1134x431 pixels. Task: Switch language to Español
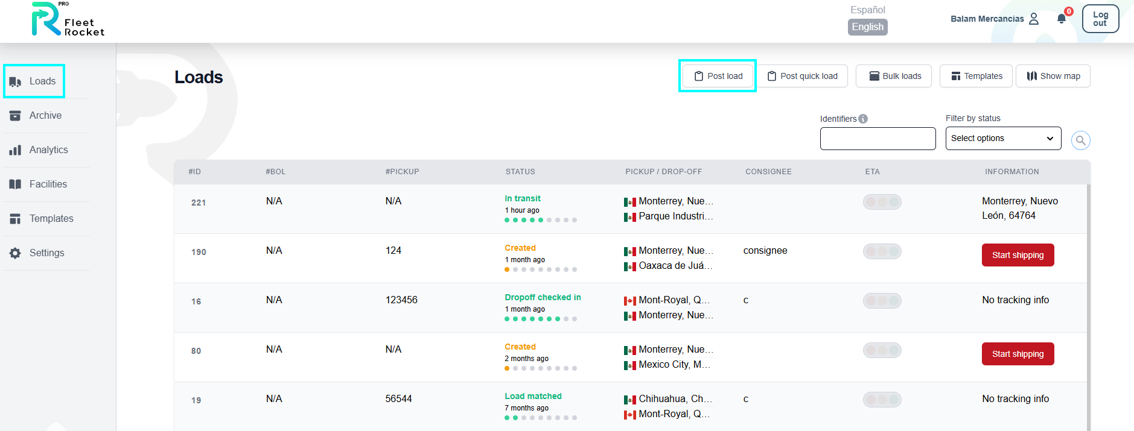click(x=868, y=10)
